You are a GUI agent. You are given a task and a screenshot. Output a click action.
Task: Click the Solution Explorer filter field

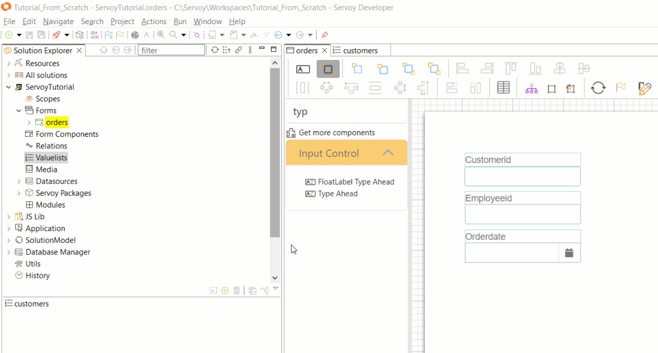point(171,50)
